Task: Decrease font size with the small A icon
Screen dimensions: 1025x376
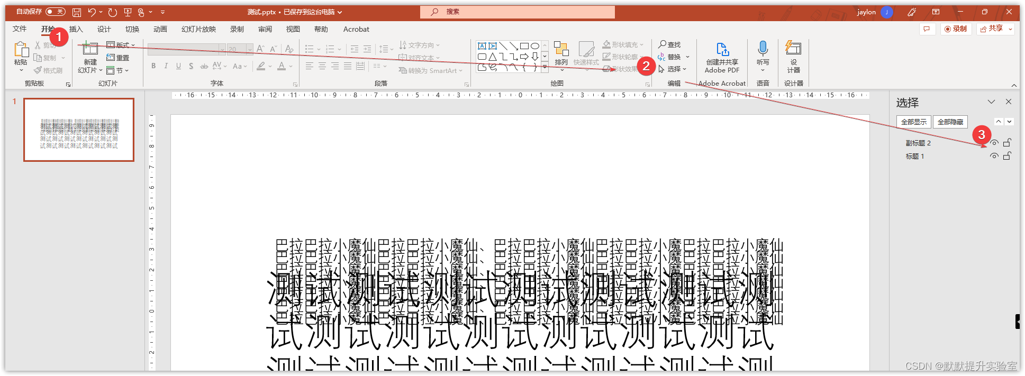Action: (x=274, y=49)
